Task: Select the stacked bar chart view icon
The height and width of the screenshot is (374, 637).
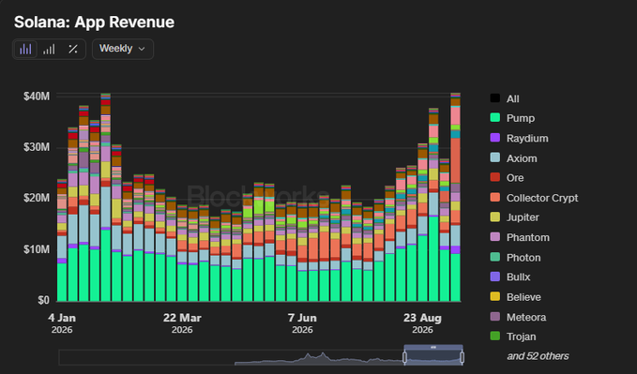Action: (x=25, y=49)
